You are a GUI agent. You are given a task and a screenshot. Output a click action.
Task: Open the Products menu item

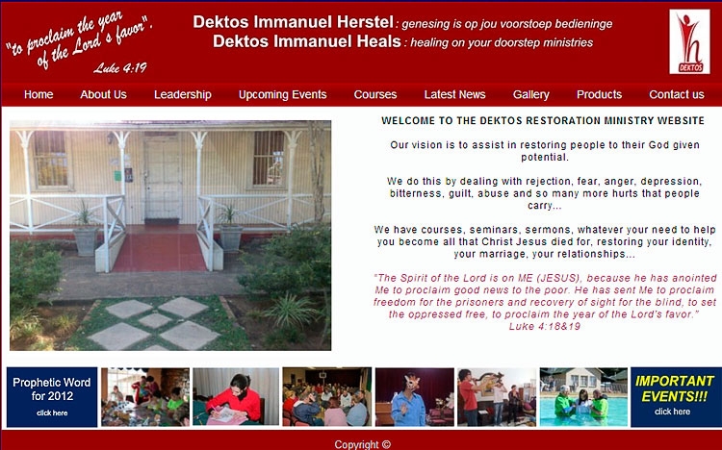[599, 94]
